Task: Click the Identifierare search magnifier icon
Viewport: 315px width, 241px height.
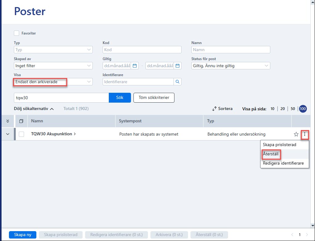Action: click(x=178, y=82)
